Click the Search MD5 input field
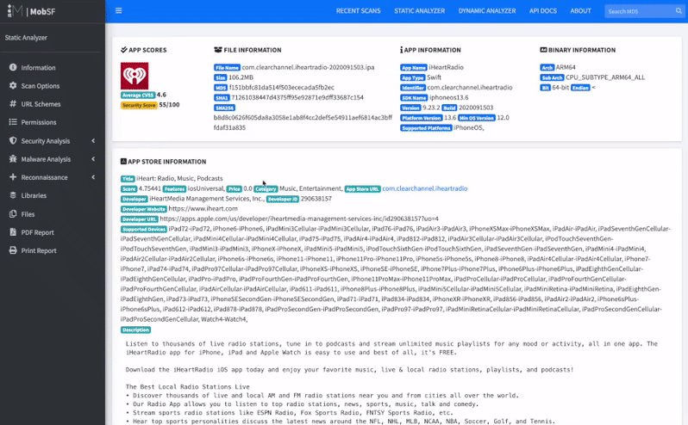 [640, 11]
